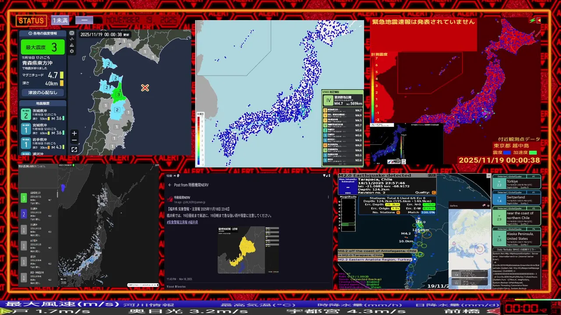Open settings gear in the intensity map sidebar

[x=72, y=51]
